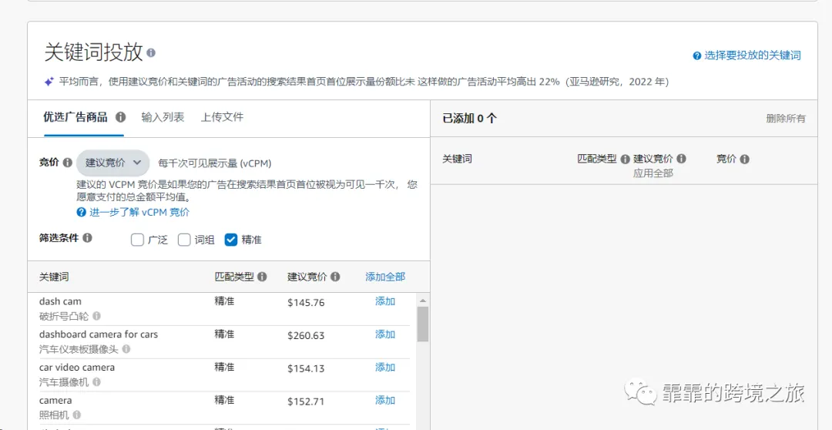Viewport: 832px width, 430px height.
Task: Switch to the 上传文件 tab
Action: (x=222, y=117)
